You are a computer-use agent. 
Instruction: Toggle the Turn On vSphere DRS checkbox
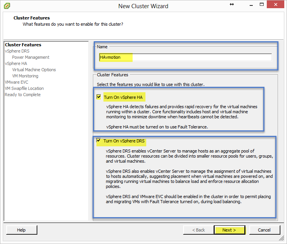tap(98, 140)
